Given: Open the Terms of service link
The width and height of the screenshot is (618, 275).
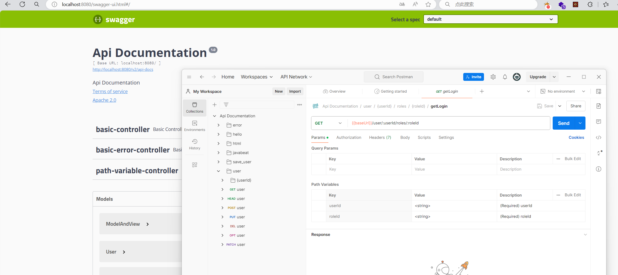Looking at the screenshot, I should (110, 91).
